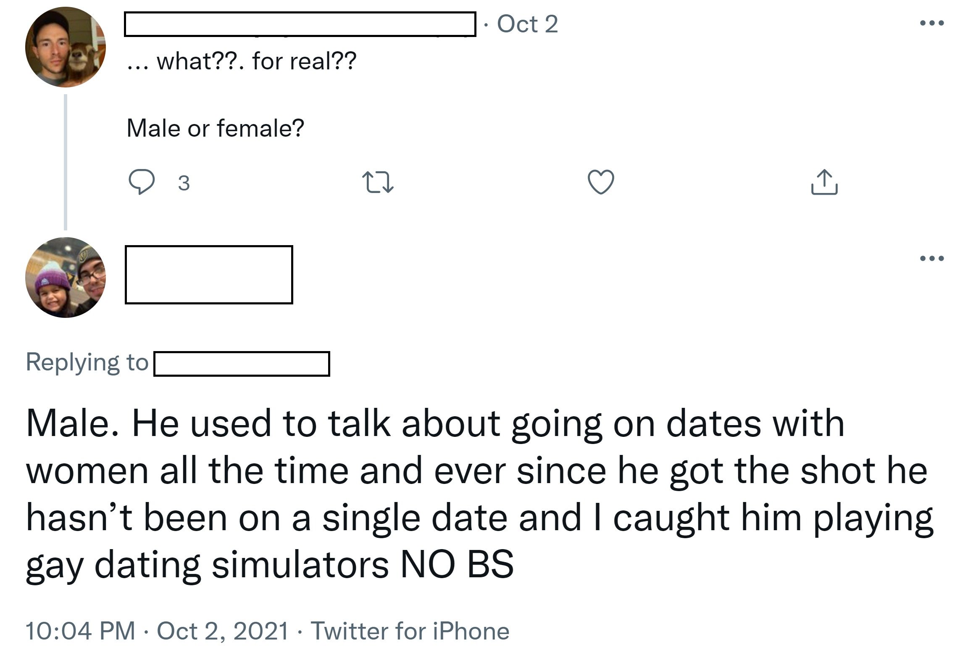Click the thread connector line between tweets
Viewport: 968px width, 666px height.
[66, 162]
